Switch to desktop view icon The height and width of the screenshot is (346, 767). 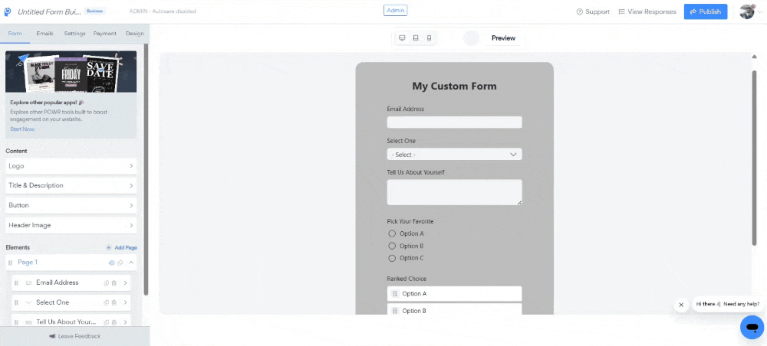pos(402,38)
